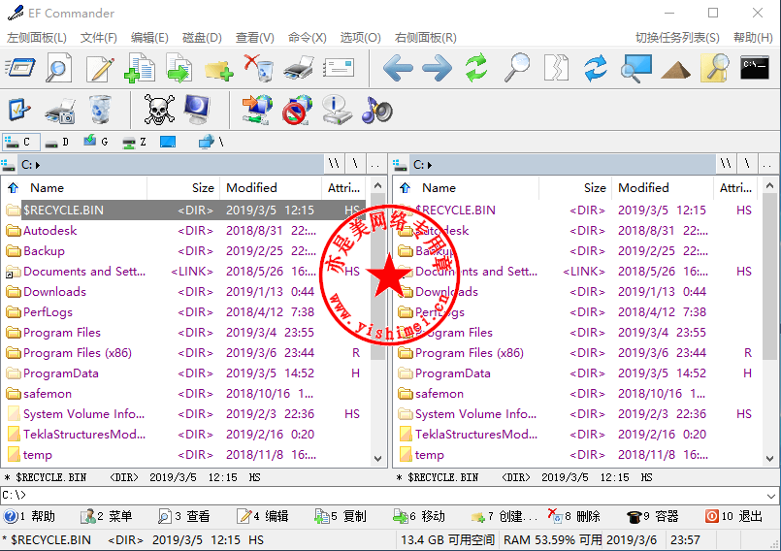Open the 文件(F) menu
The width and height of the screenshot is (781, 551).
(x=99, y=38)
